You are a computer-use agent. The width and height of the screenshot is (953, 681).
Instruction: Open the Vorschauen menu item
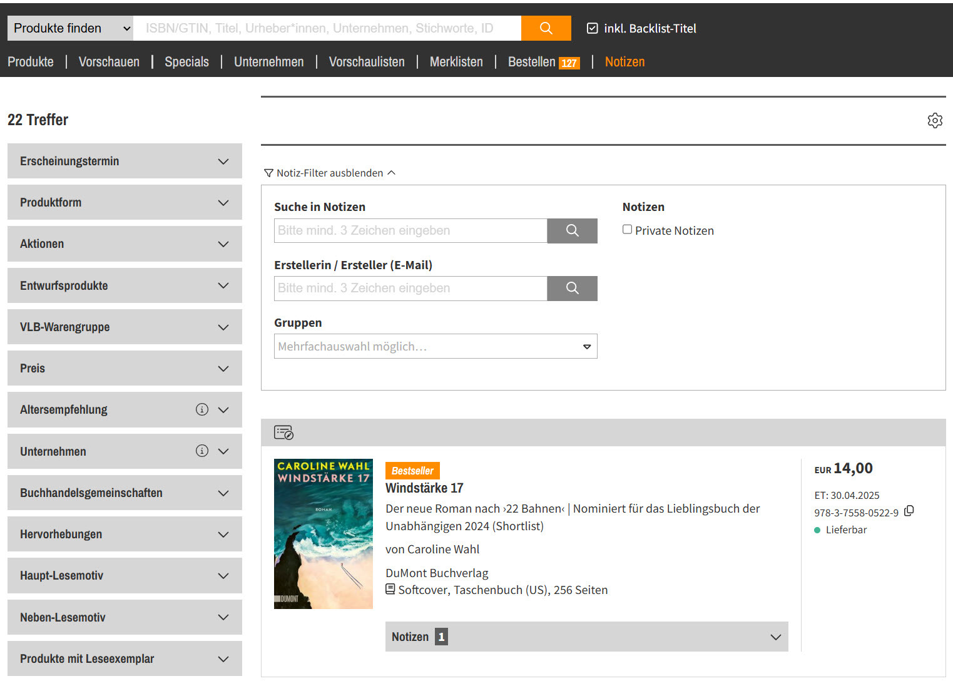(x=109, y=62)
